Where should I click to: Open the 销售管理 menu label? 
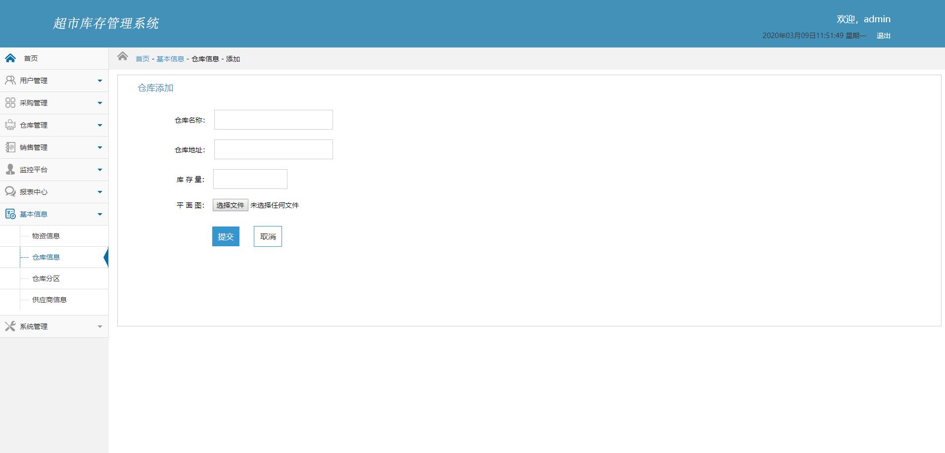tap(34, 147)
